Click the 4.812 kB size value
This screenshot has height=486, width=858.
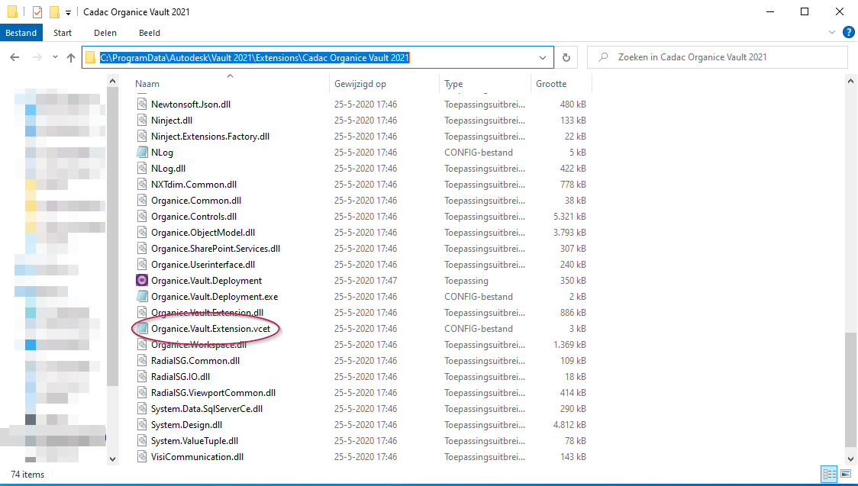pyautogui.click(x=569, y=425)
